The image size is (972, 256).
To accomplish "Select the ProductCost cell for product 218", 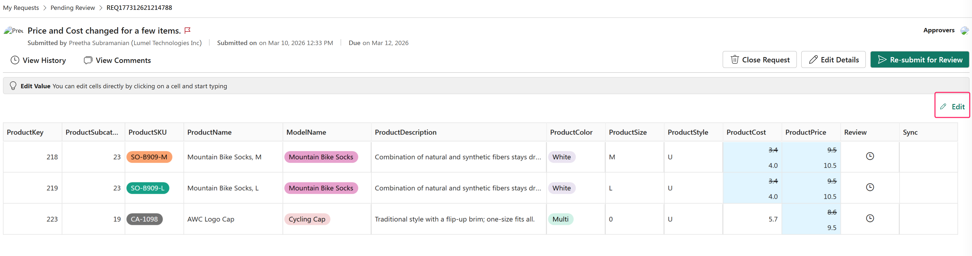I will click(x=752, y=157).
